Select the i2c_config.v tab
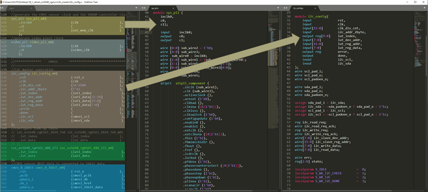The width and height of the screenshot is (428, 192). [304, 8]
